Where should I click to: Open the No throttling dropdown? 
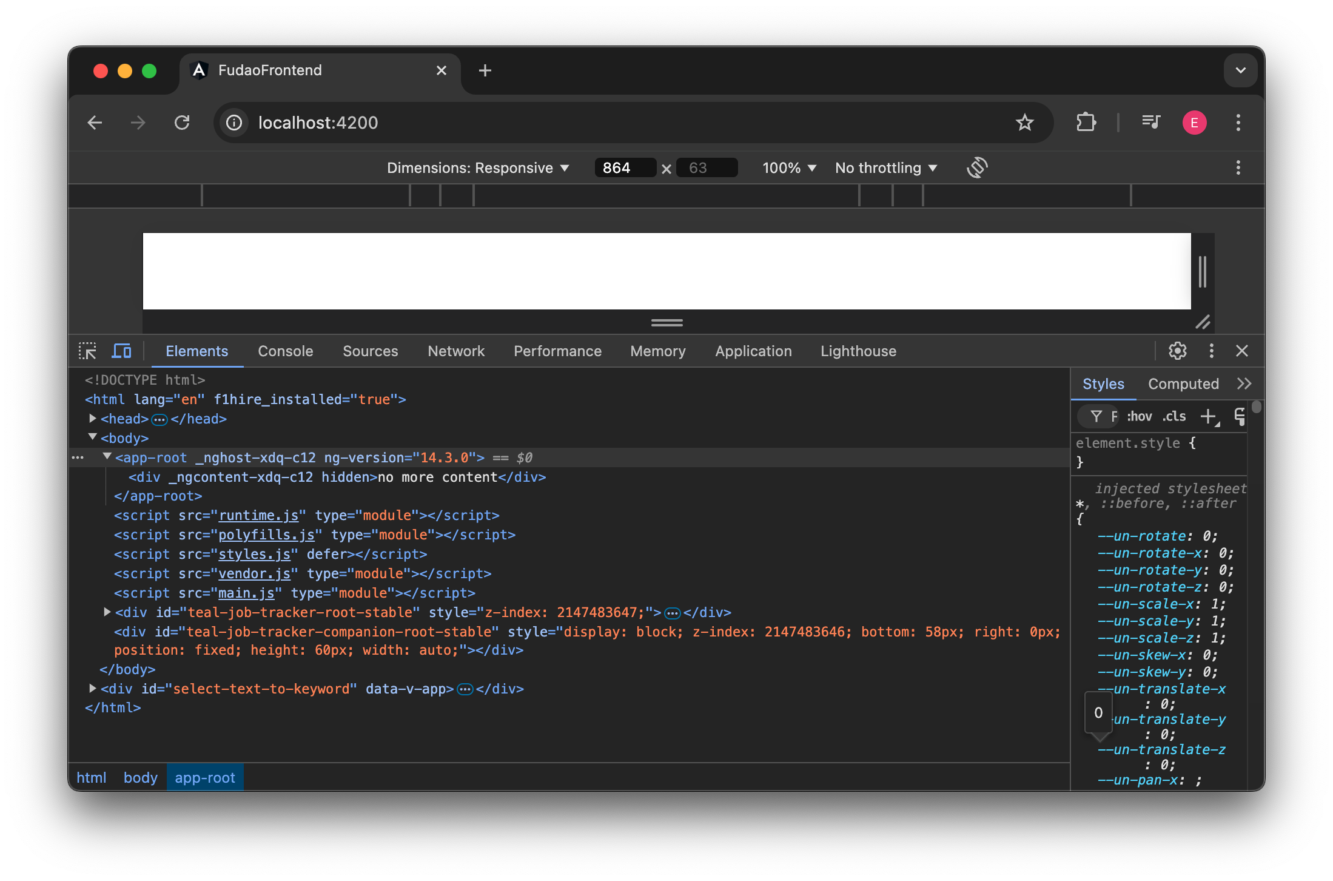pyautogui.click(x=885, y=168)
